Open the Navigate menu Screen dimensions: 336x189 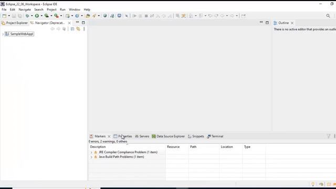25,9
